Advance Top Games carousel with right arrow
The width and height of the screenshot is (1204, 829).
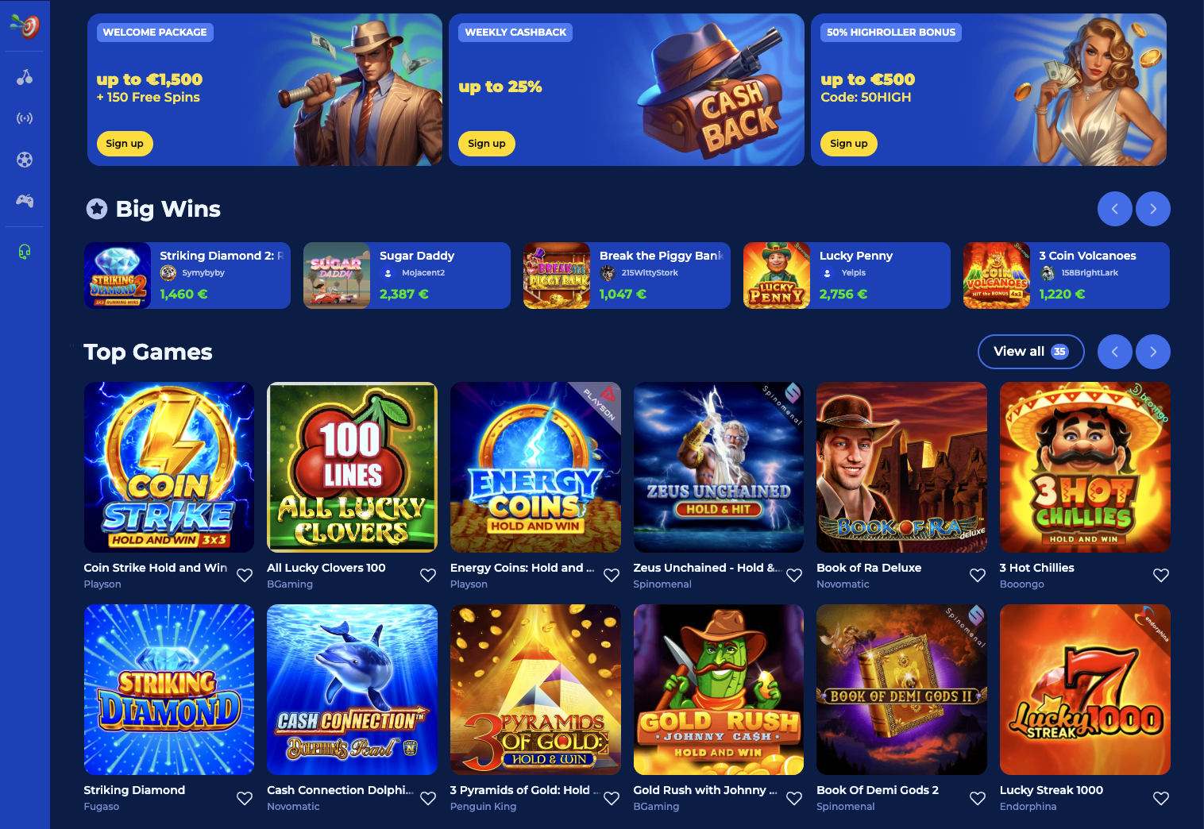coord(1153,352)
